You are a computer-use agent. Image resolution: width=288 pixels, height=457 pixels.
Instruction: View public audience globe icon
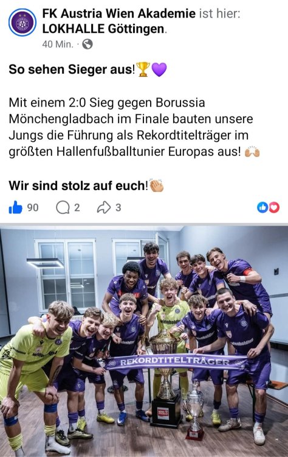pyautogui.click(x=87, y=44)
